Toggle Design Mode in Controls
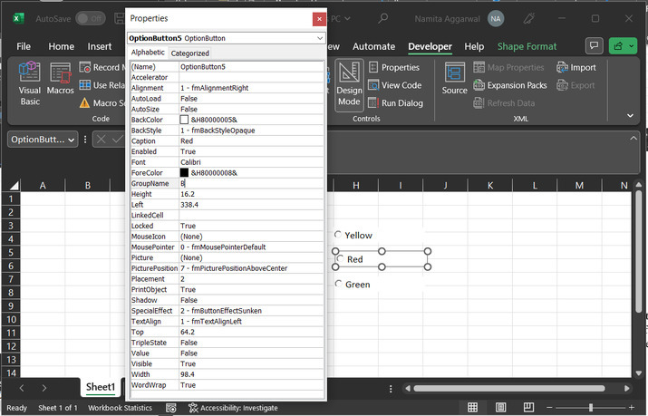Screen dimensions: 648x416 pos(349,83)
